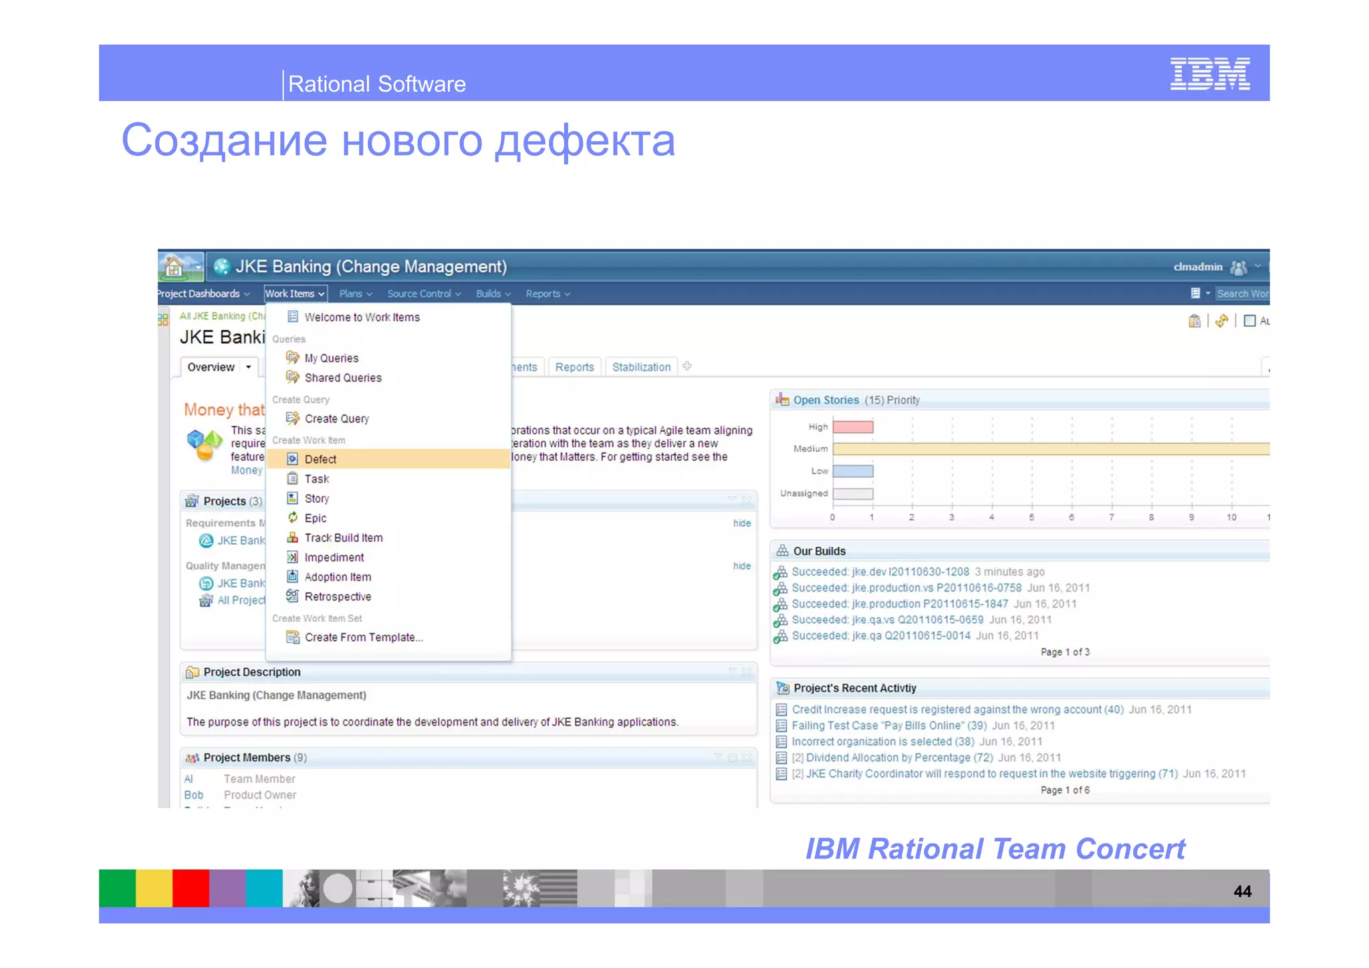Expand the arrow next to the home icon

(198, 267)
